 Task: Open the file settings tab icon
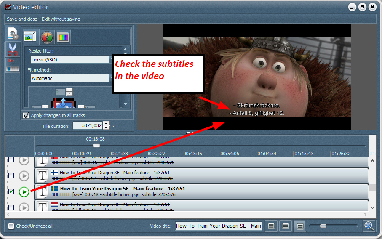pos(13,34)
